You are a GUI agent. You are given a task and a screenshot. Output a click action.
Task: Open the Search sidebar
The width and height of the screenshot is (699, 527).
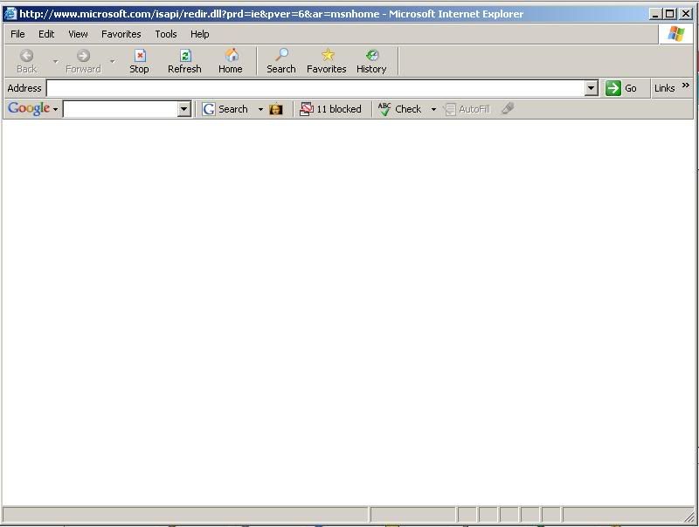point(280,60)
